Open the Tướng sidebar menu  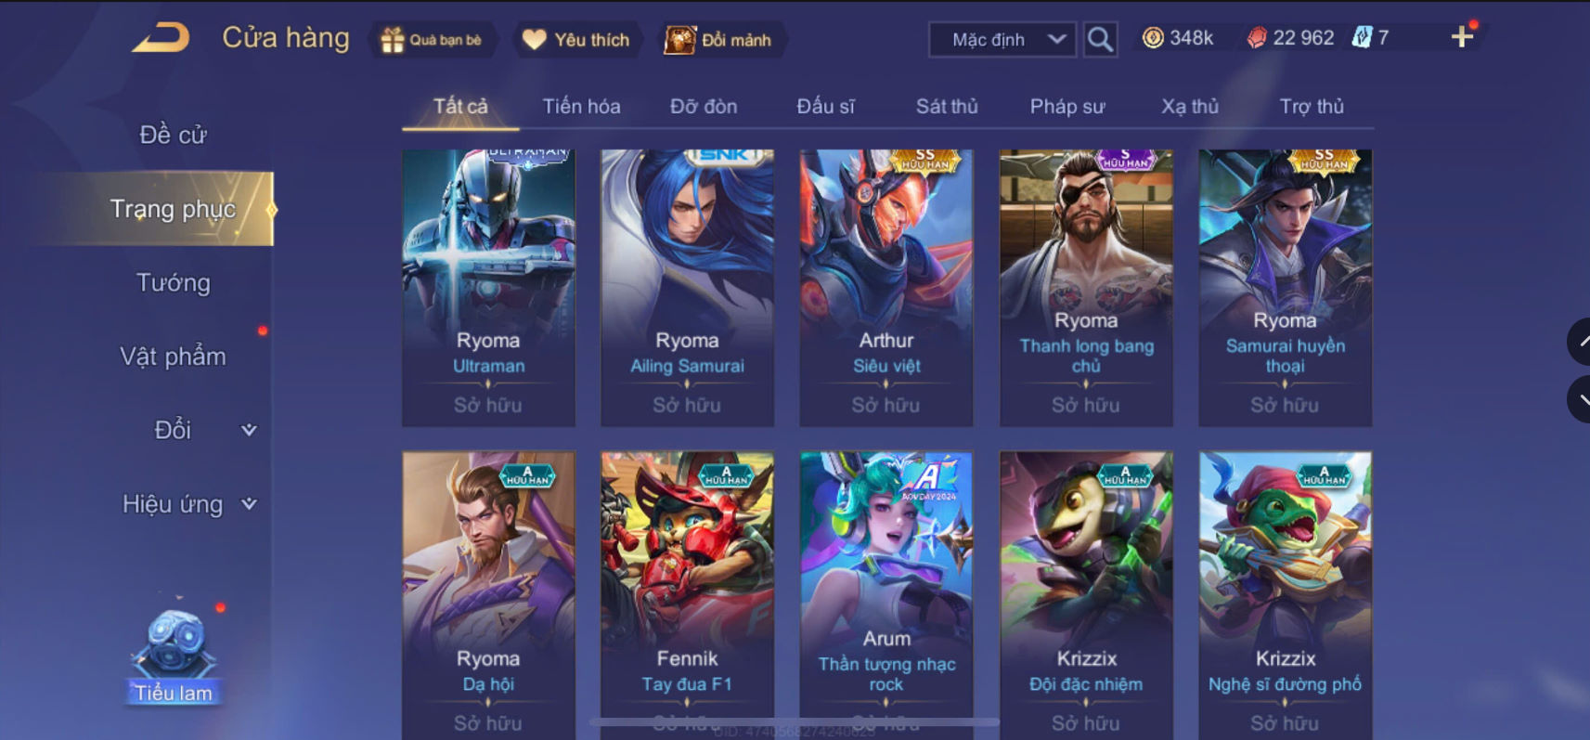coord(174,282)
